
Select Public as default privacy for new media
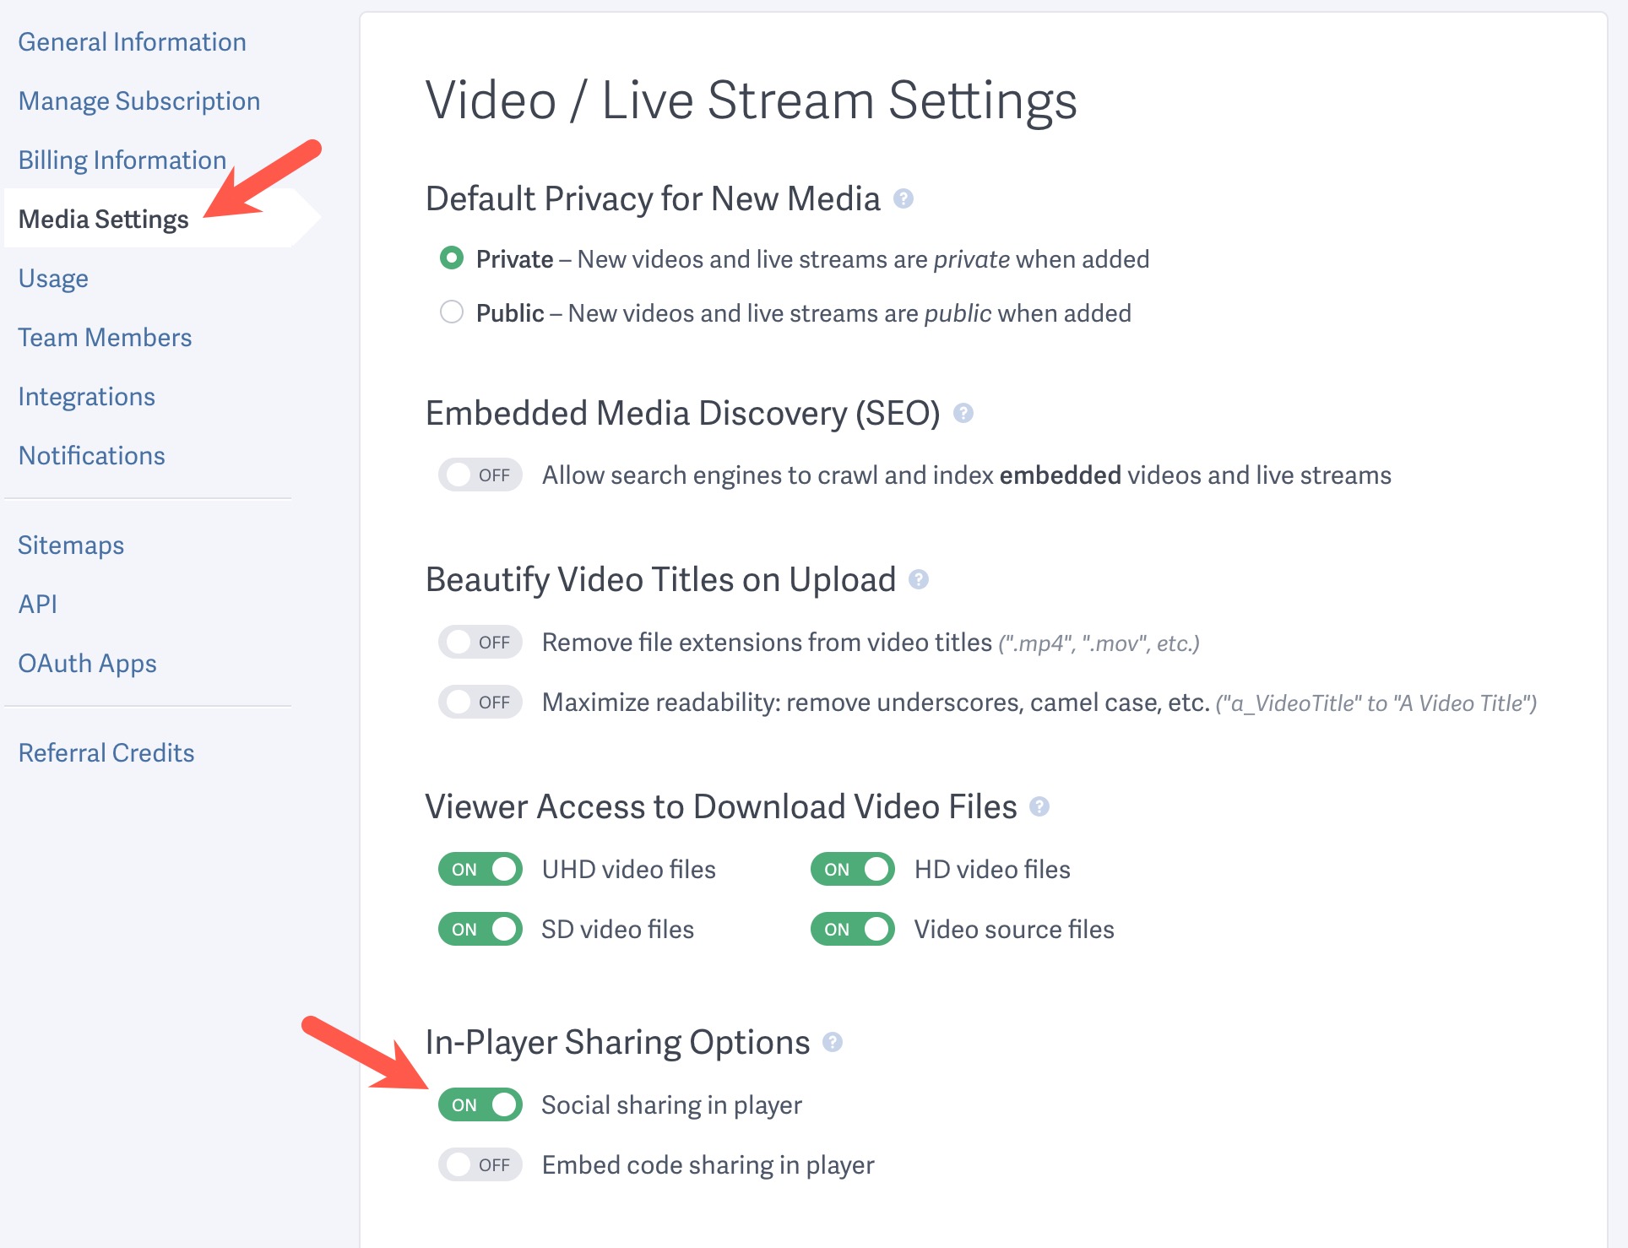(452, 312)
